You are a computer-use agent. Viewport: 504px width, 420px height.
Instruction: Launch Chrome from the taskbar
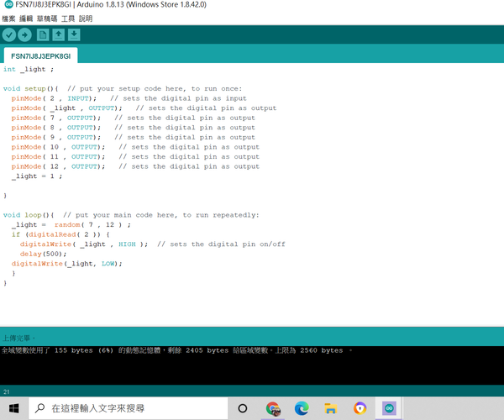coord(273,408)
